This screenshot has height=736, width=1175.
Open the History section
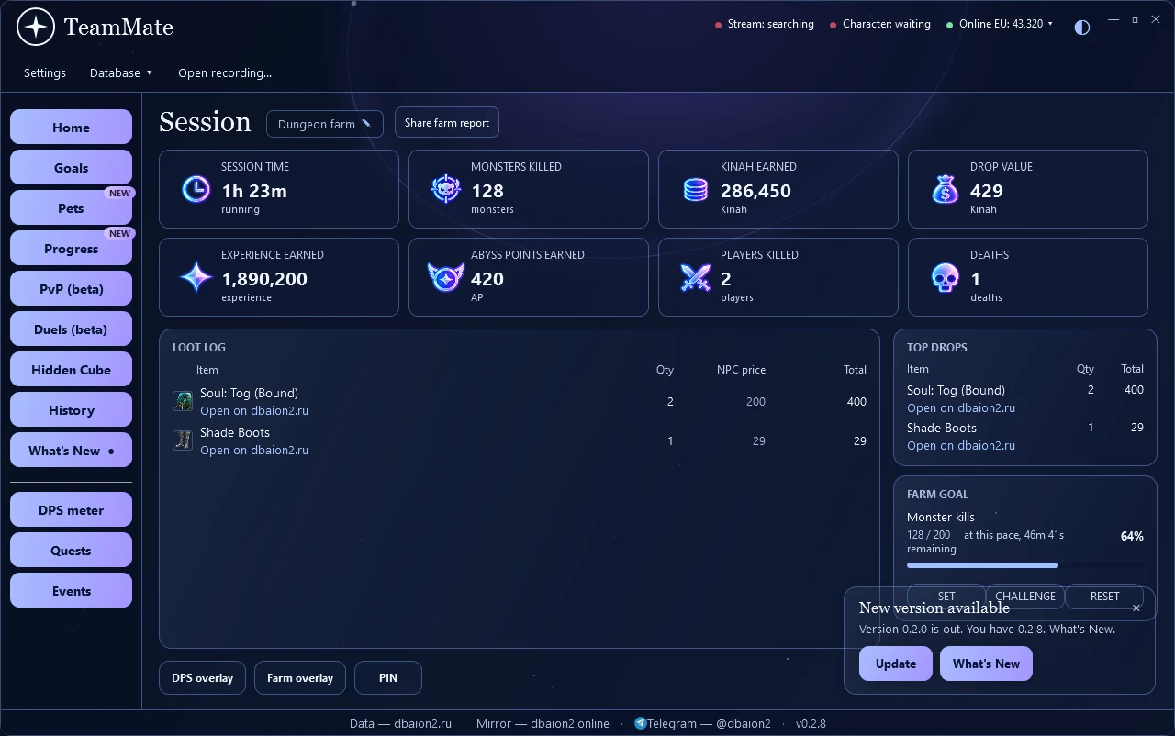[71, 410]
